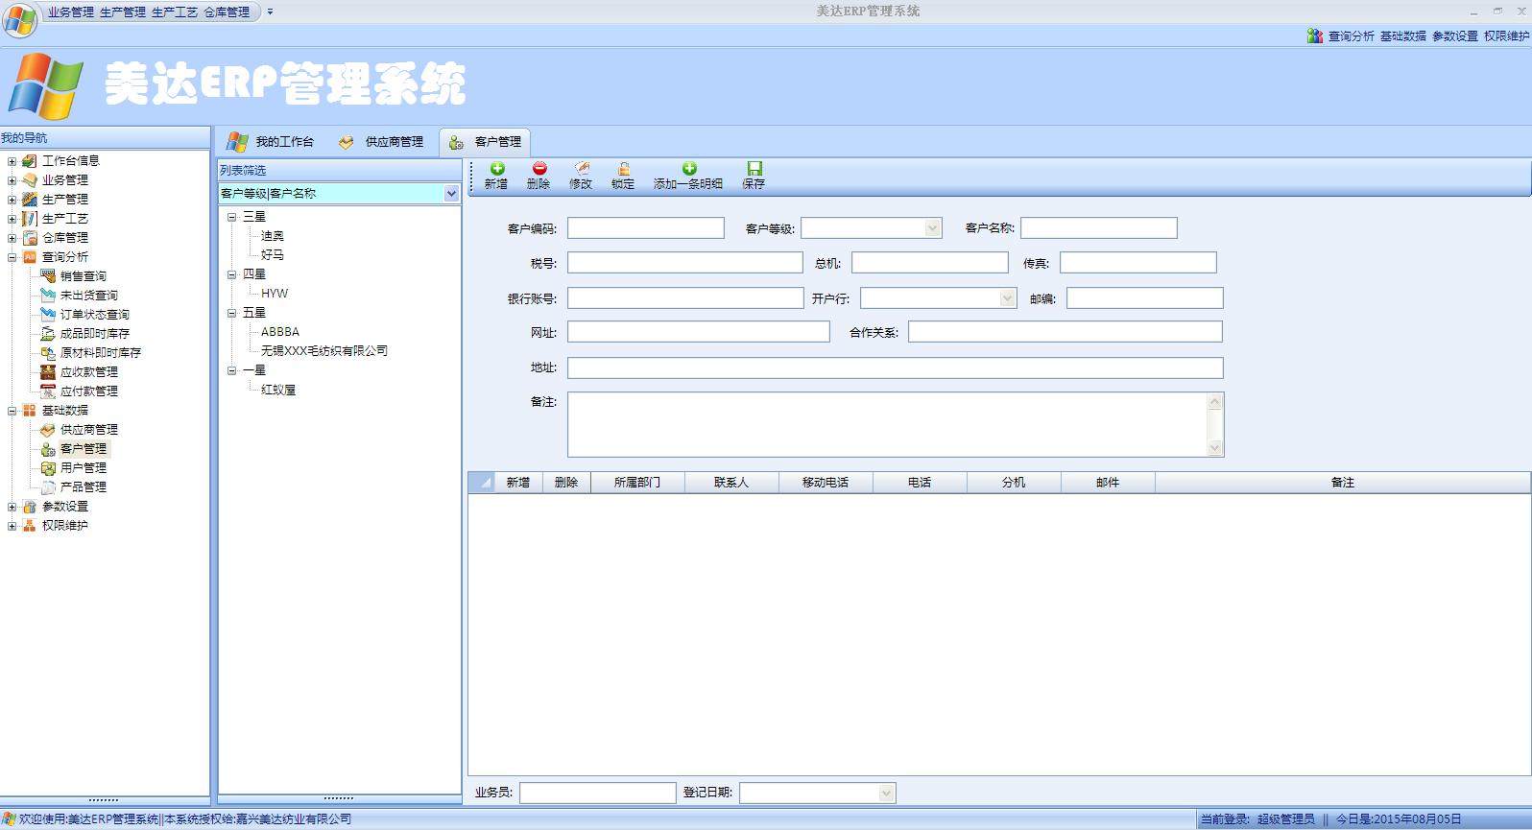Open 用户管理 in navigation tree
1532x830 pixels.
(x=84, y=468)
